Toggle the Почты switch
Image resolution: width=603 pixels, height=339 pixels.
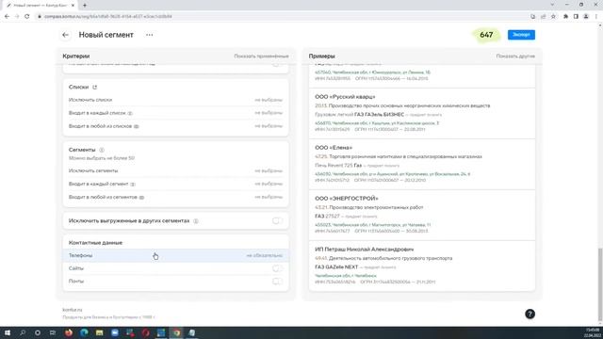click(x=277, y=282)
